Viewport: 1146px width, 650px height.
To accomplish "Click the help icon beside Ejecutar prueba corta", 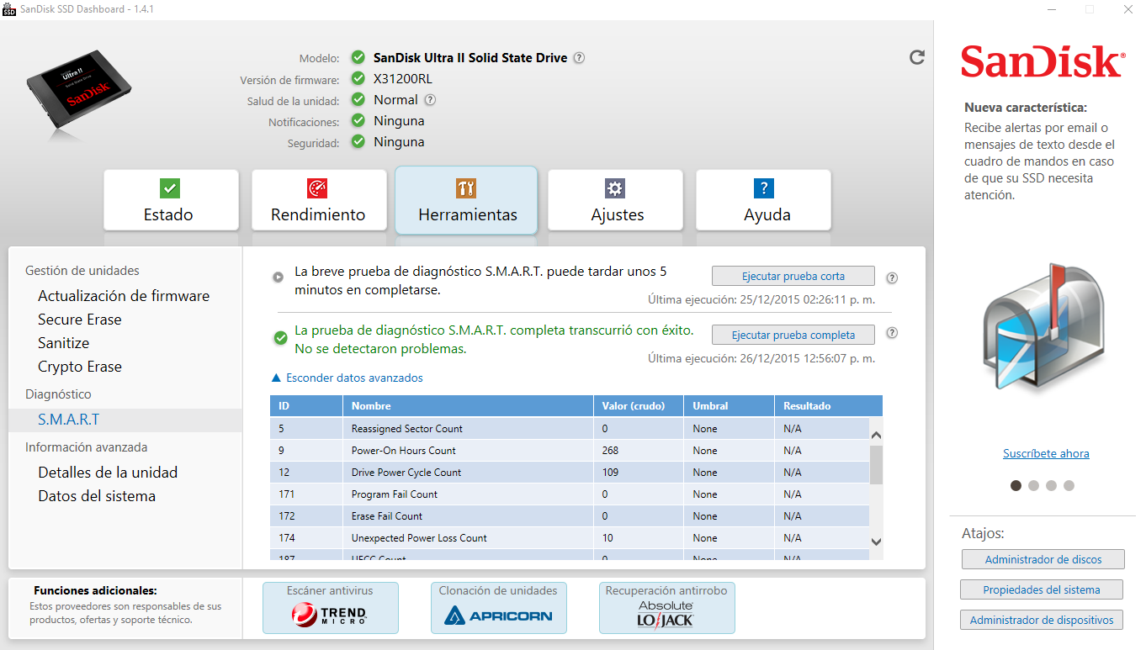I will (892, 277).
